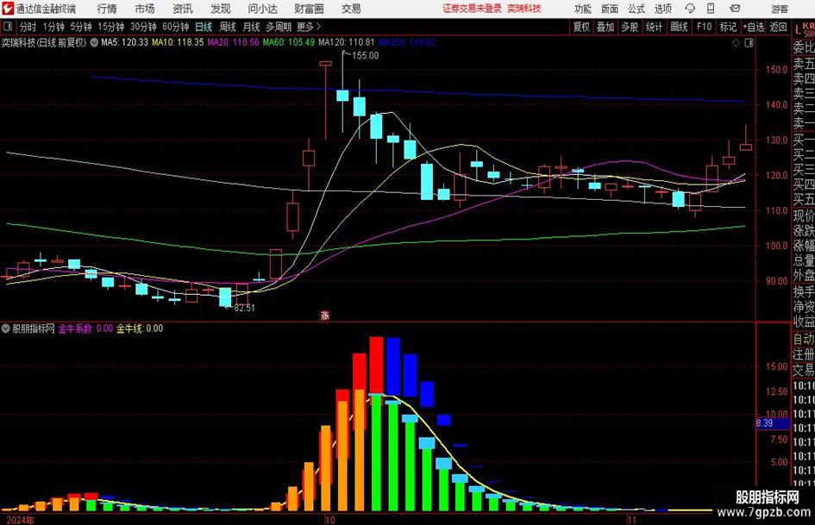Open the 发现 menu
Screen dimensions: 815x525
(221, 9)
